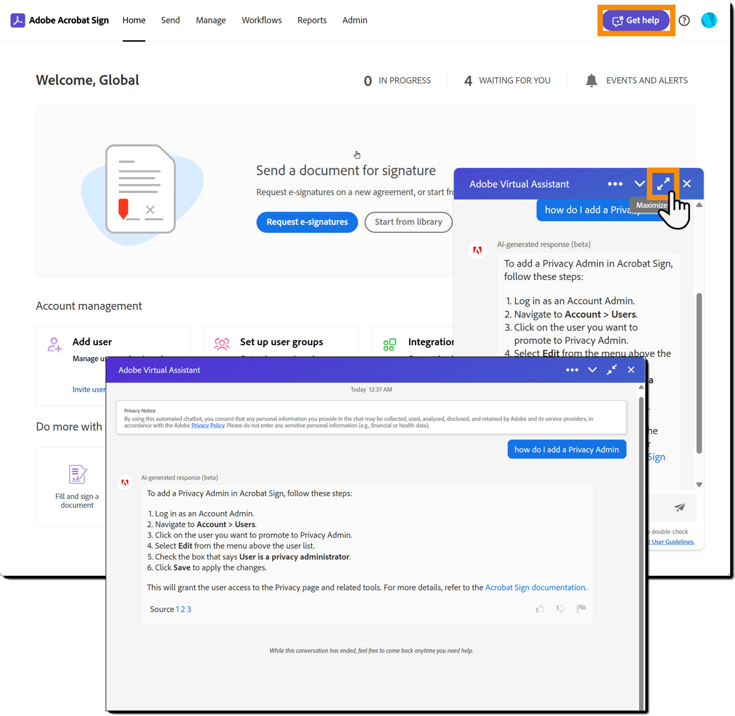
Task: Click Start from library button
Action: pyautogui.click(x=408, y=222)
